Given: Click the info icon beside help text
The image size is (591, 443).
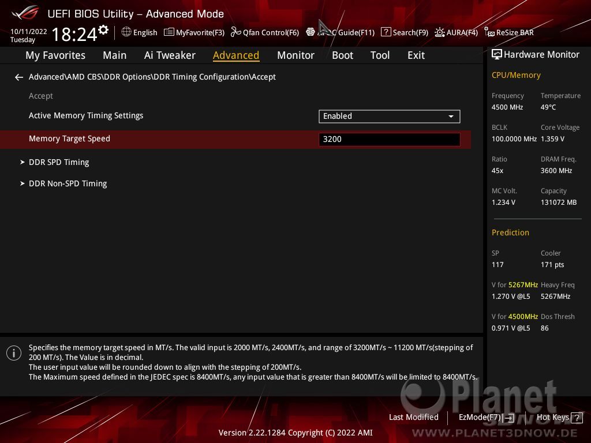Looking at the screenshot, I should coord(14,353).
